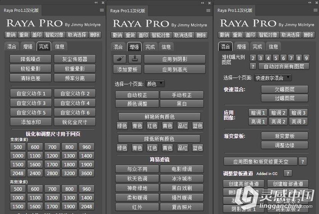Click the 自动校正 button

[137, 95]
